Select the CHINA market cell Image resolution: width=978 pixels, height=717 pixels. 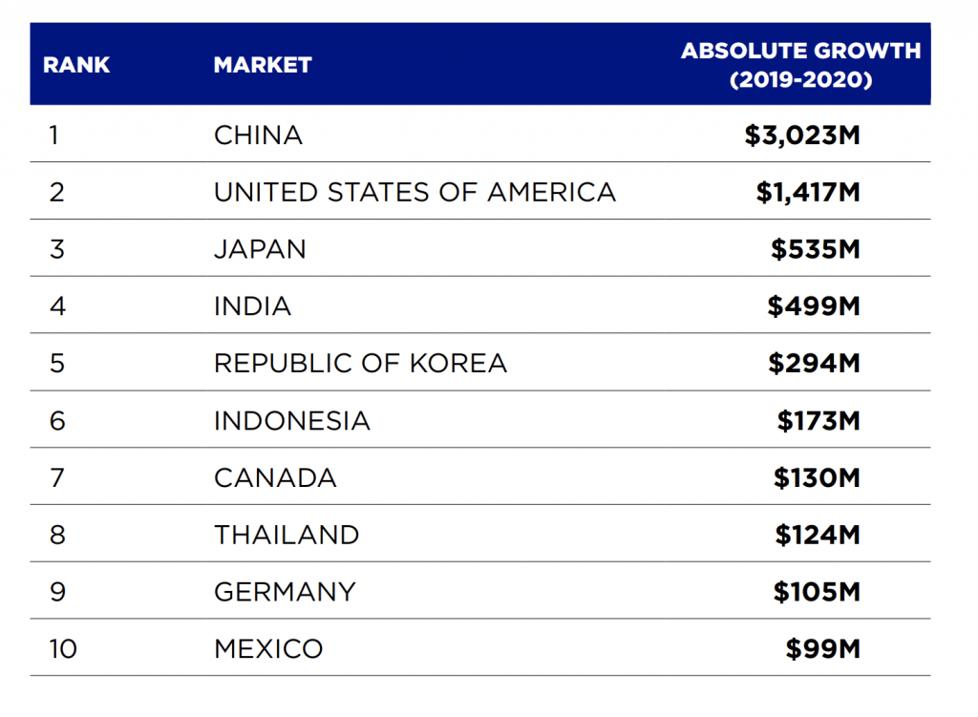pyautogui.click(x=258, y=136)
